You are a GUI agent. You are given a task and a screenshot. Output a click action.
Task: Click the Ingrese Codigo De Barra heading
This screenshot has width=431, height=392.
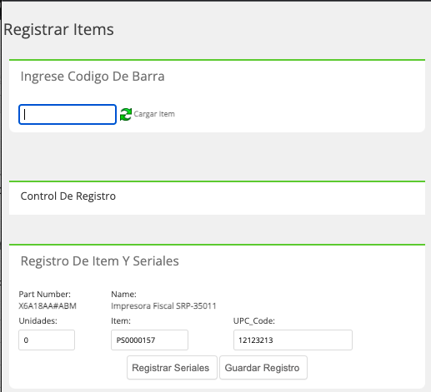(x=93, y=77)
